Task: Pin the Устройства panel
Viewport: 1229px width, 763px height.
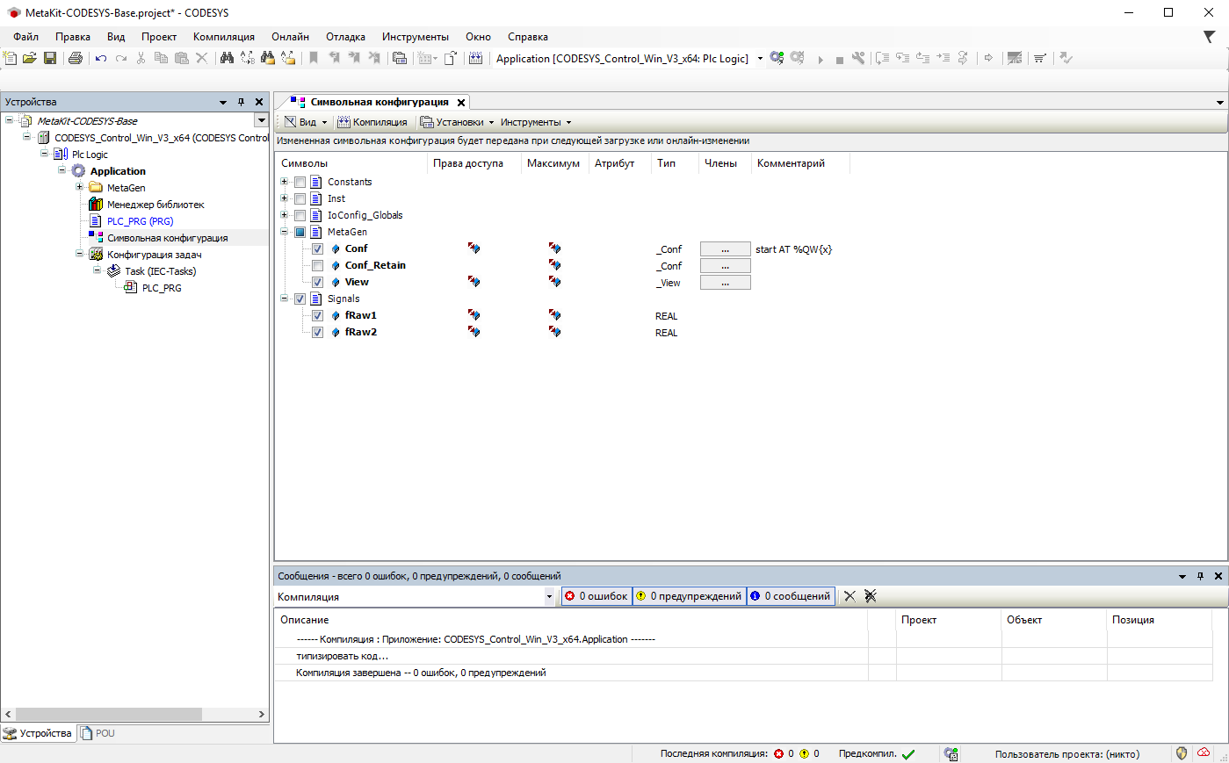Action: tap(242, 102)
